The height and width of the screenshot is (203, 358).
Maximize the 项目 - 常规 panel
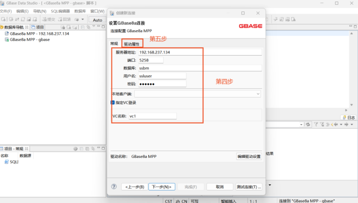click(103, 148)
